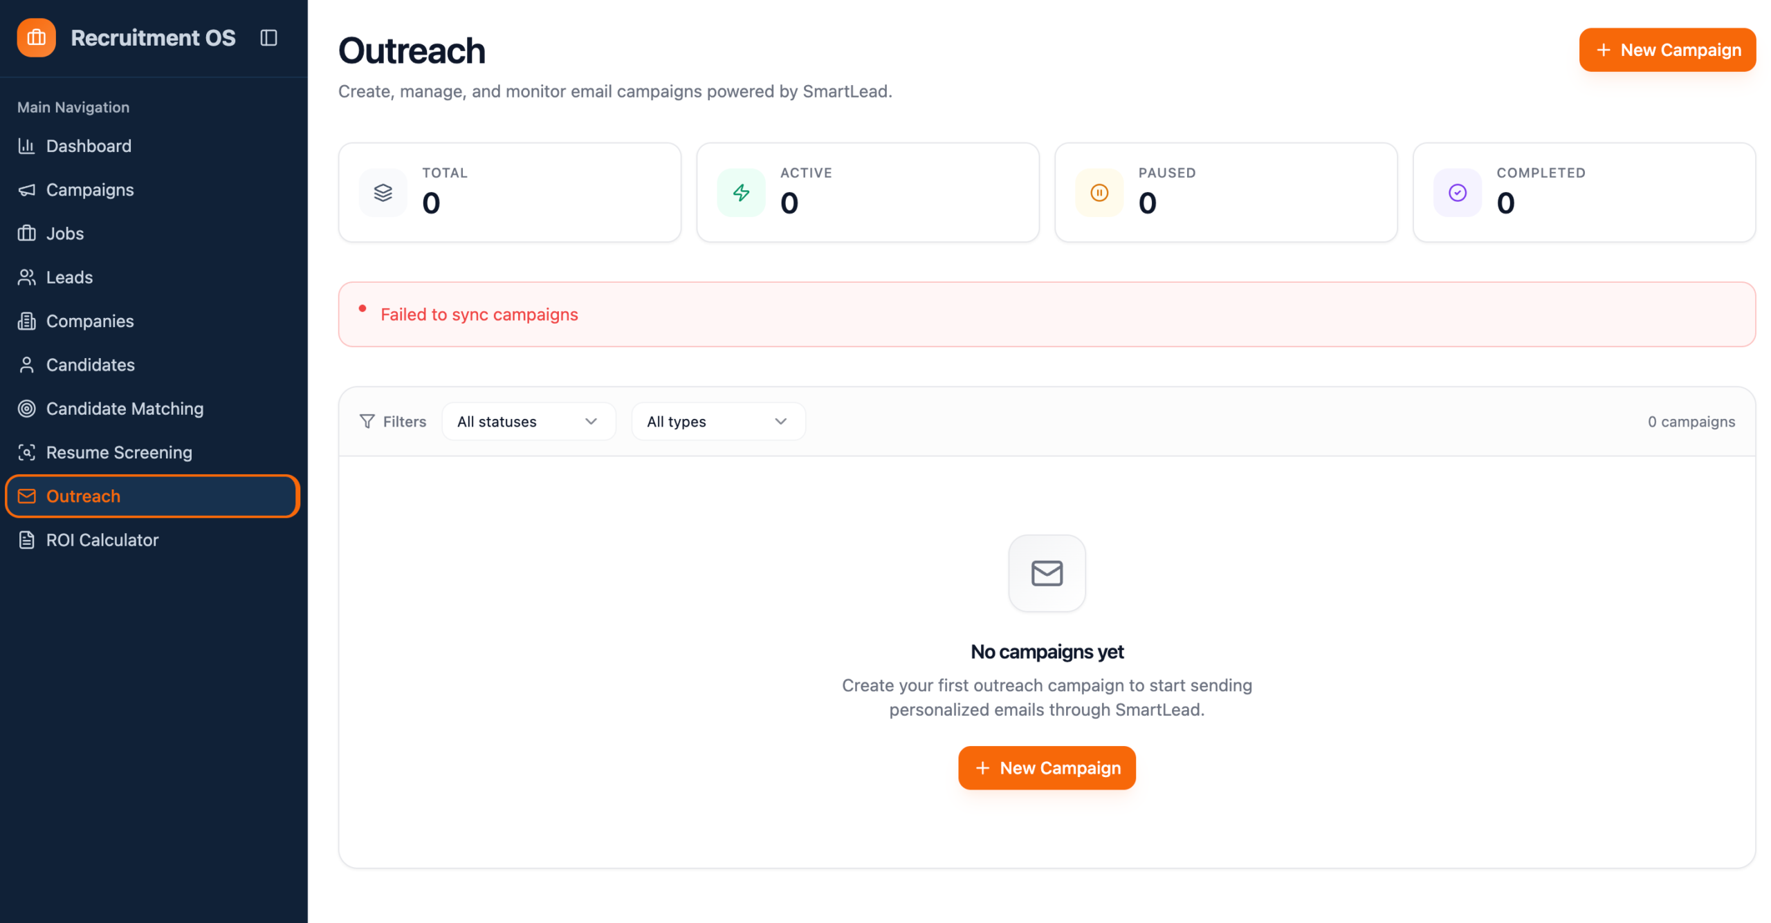Click the red error dot in sync alert
The image size is (1771, 923).
pyautogui.click(x=362, y=308)
